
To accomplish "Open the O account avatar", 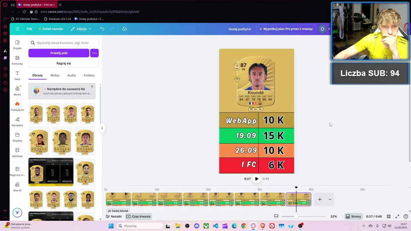I will [322, 29].
